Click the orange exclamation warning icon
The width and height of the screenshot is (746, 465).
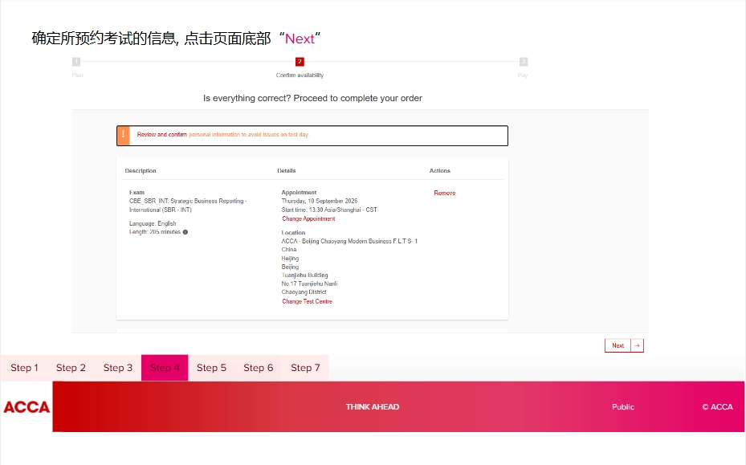click(x=123, y=135)
